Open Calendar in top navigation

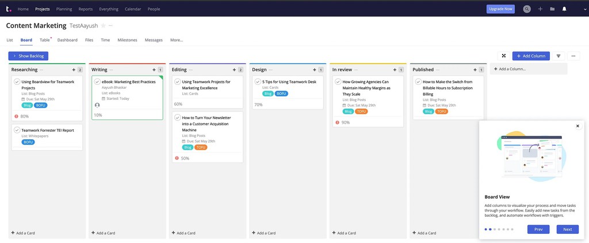pos(133,9)
